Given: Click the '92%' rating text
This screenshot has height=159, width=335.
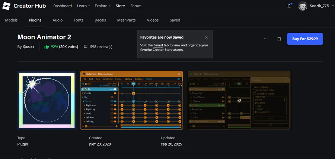Looking at the screenshot, I should [x=54, y=46].
